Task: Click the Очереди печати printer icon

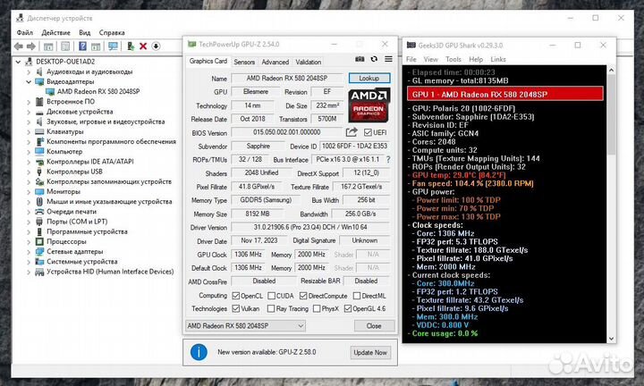Action: coord(39,212)
